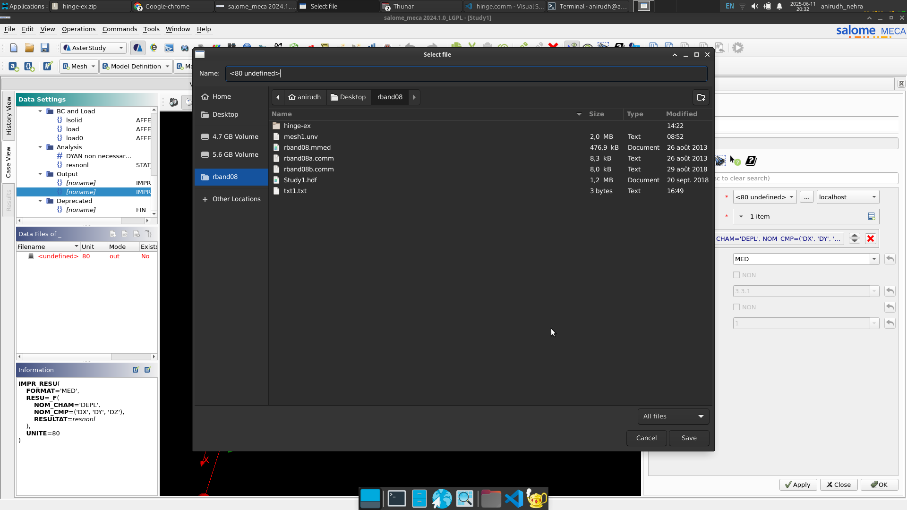Open the localhost server dropdown
Screen dimensions: 907x510
point(848,197)
